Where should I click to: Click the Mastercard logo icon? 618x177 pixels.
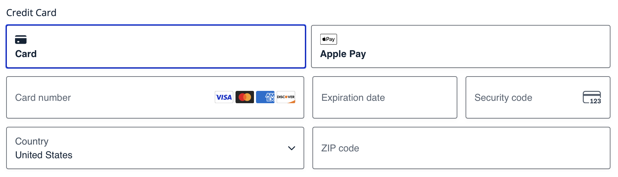point(245,97)
